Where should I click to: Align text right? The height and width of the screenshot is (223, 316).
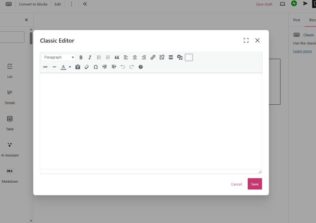pyautogui.click(x=144, y=57)
